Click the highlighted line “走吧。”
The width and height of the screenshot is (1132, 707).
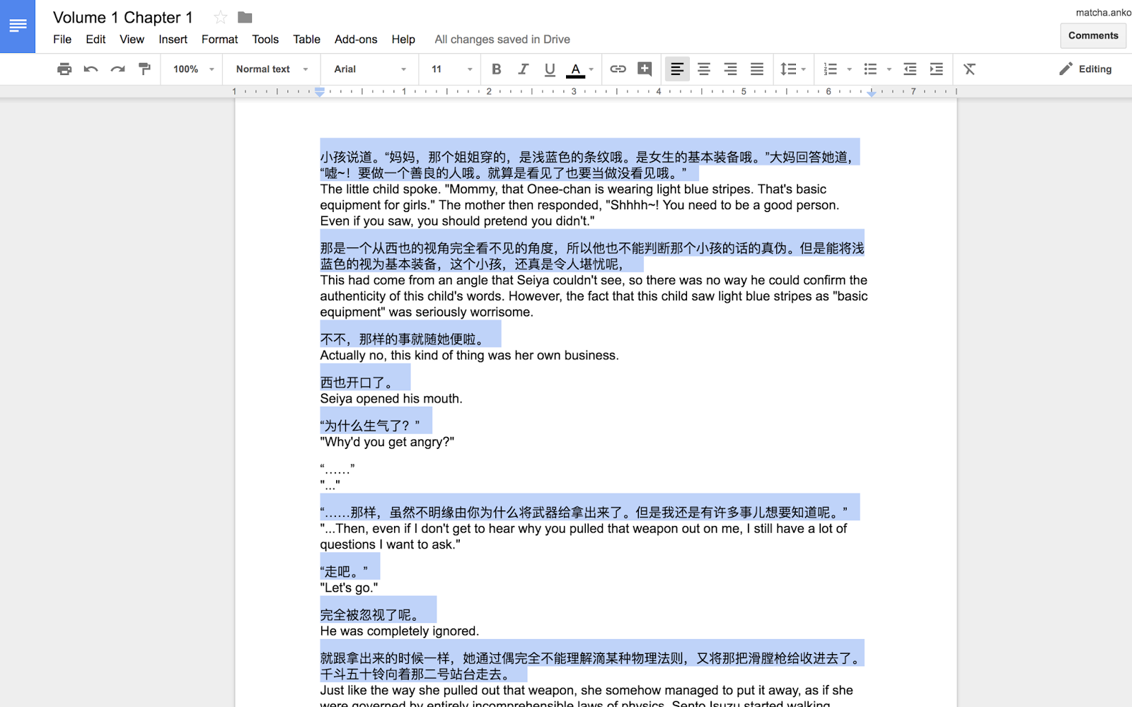tap(344, 572)
